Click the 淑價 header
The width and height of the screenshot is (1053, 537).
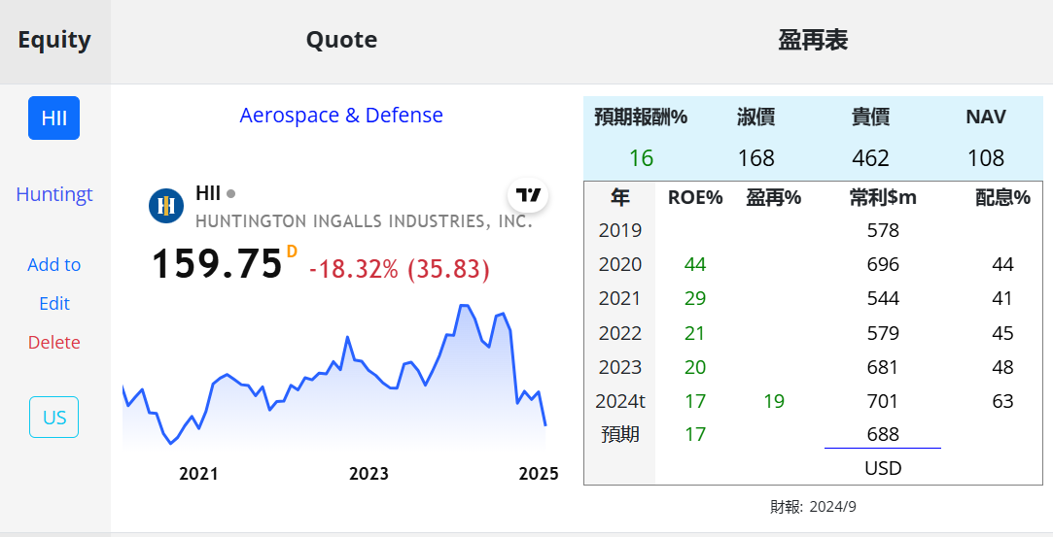tap(756, 117)
